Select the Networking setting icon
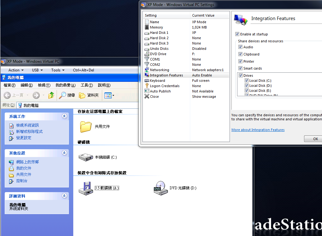Viewport: 322px width, 236px height. 147,70
